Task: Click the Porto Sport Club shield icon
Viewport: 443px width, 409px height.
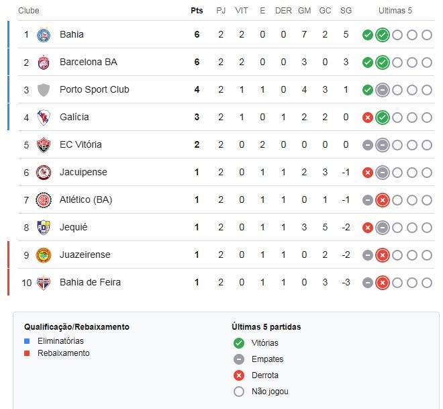Action: (x=44, y=89)
